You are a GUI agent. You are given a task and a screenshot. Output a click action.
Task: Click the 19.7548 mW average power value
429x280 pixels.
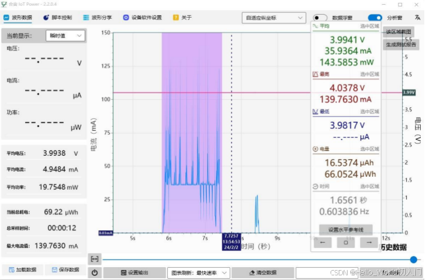(x=58, y=187)
